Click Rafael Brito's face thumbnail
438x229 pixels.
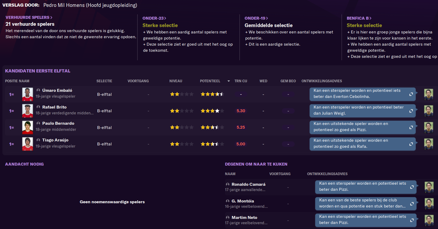28,111
